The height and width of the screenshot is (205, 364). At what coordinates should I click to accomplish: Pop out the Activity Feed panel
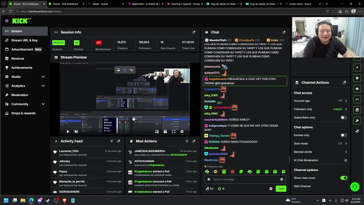(x=119, y=141)
